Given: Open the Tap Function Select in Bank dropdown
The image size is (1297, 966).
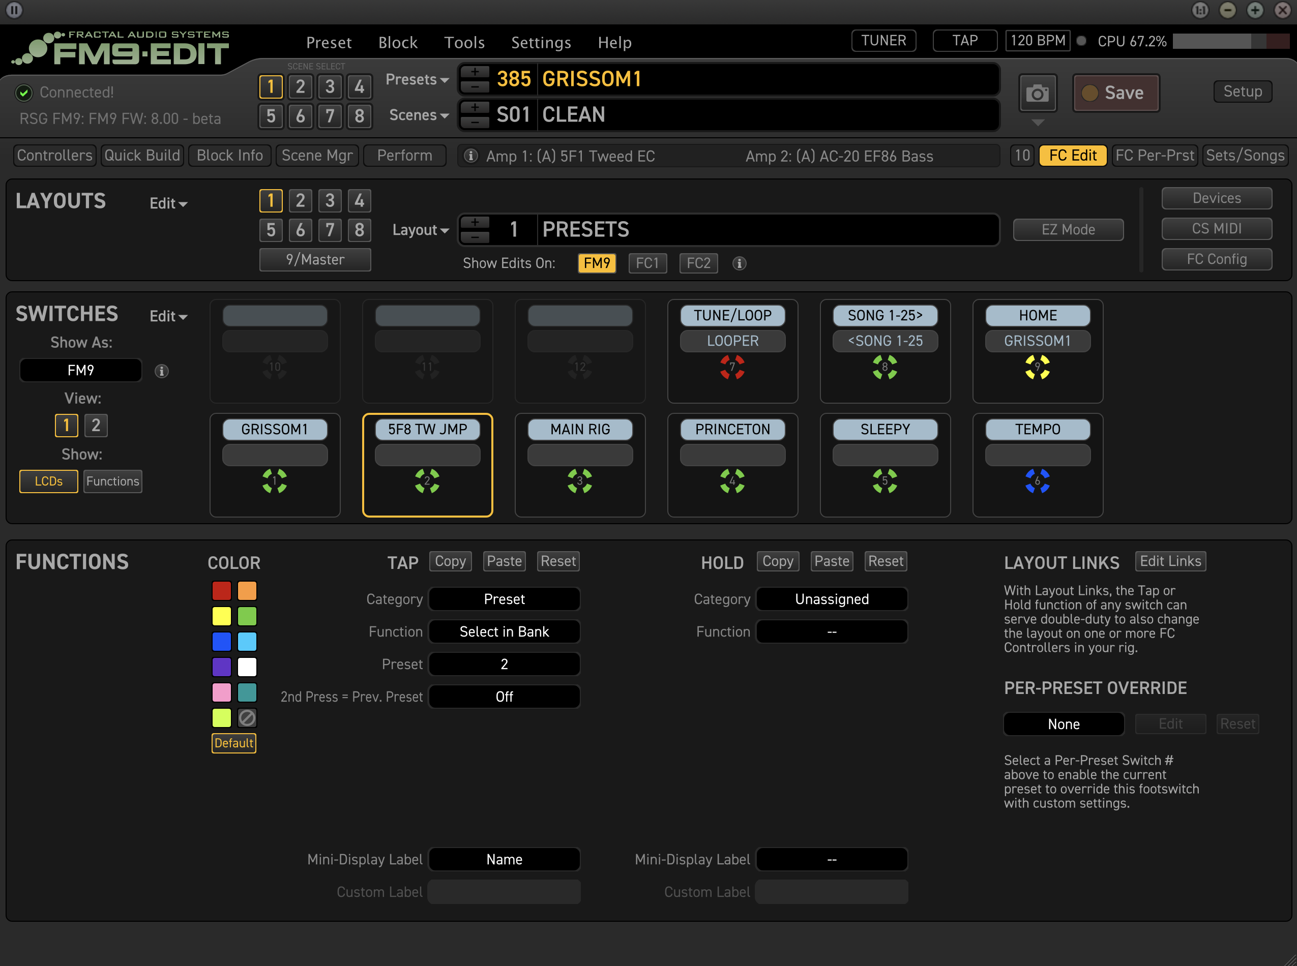Looking at the screenshot, I should pyautogui.click(x=504, y=631).
